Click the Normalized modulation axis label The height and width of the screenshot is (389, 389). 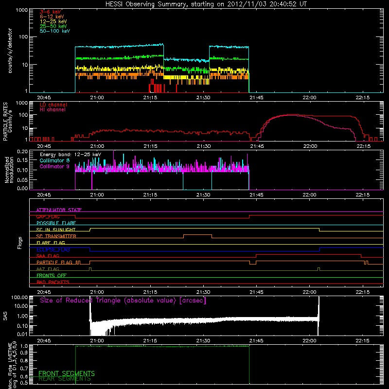9,170
